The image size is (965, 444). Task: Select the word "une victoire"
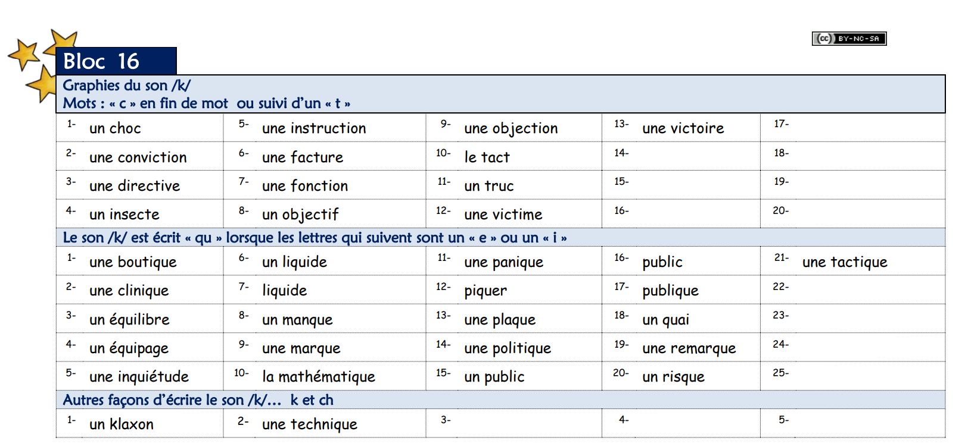(x=683, y=128)
